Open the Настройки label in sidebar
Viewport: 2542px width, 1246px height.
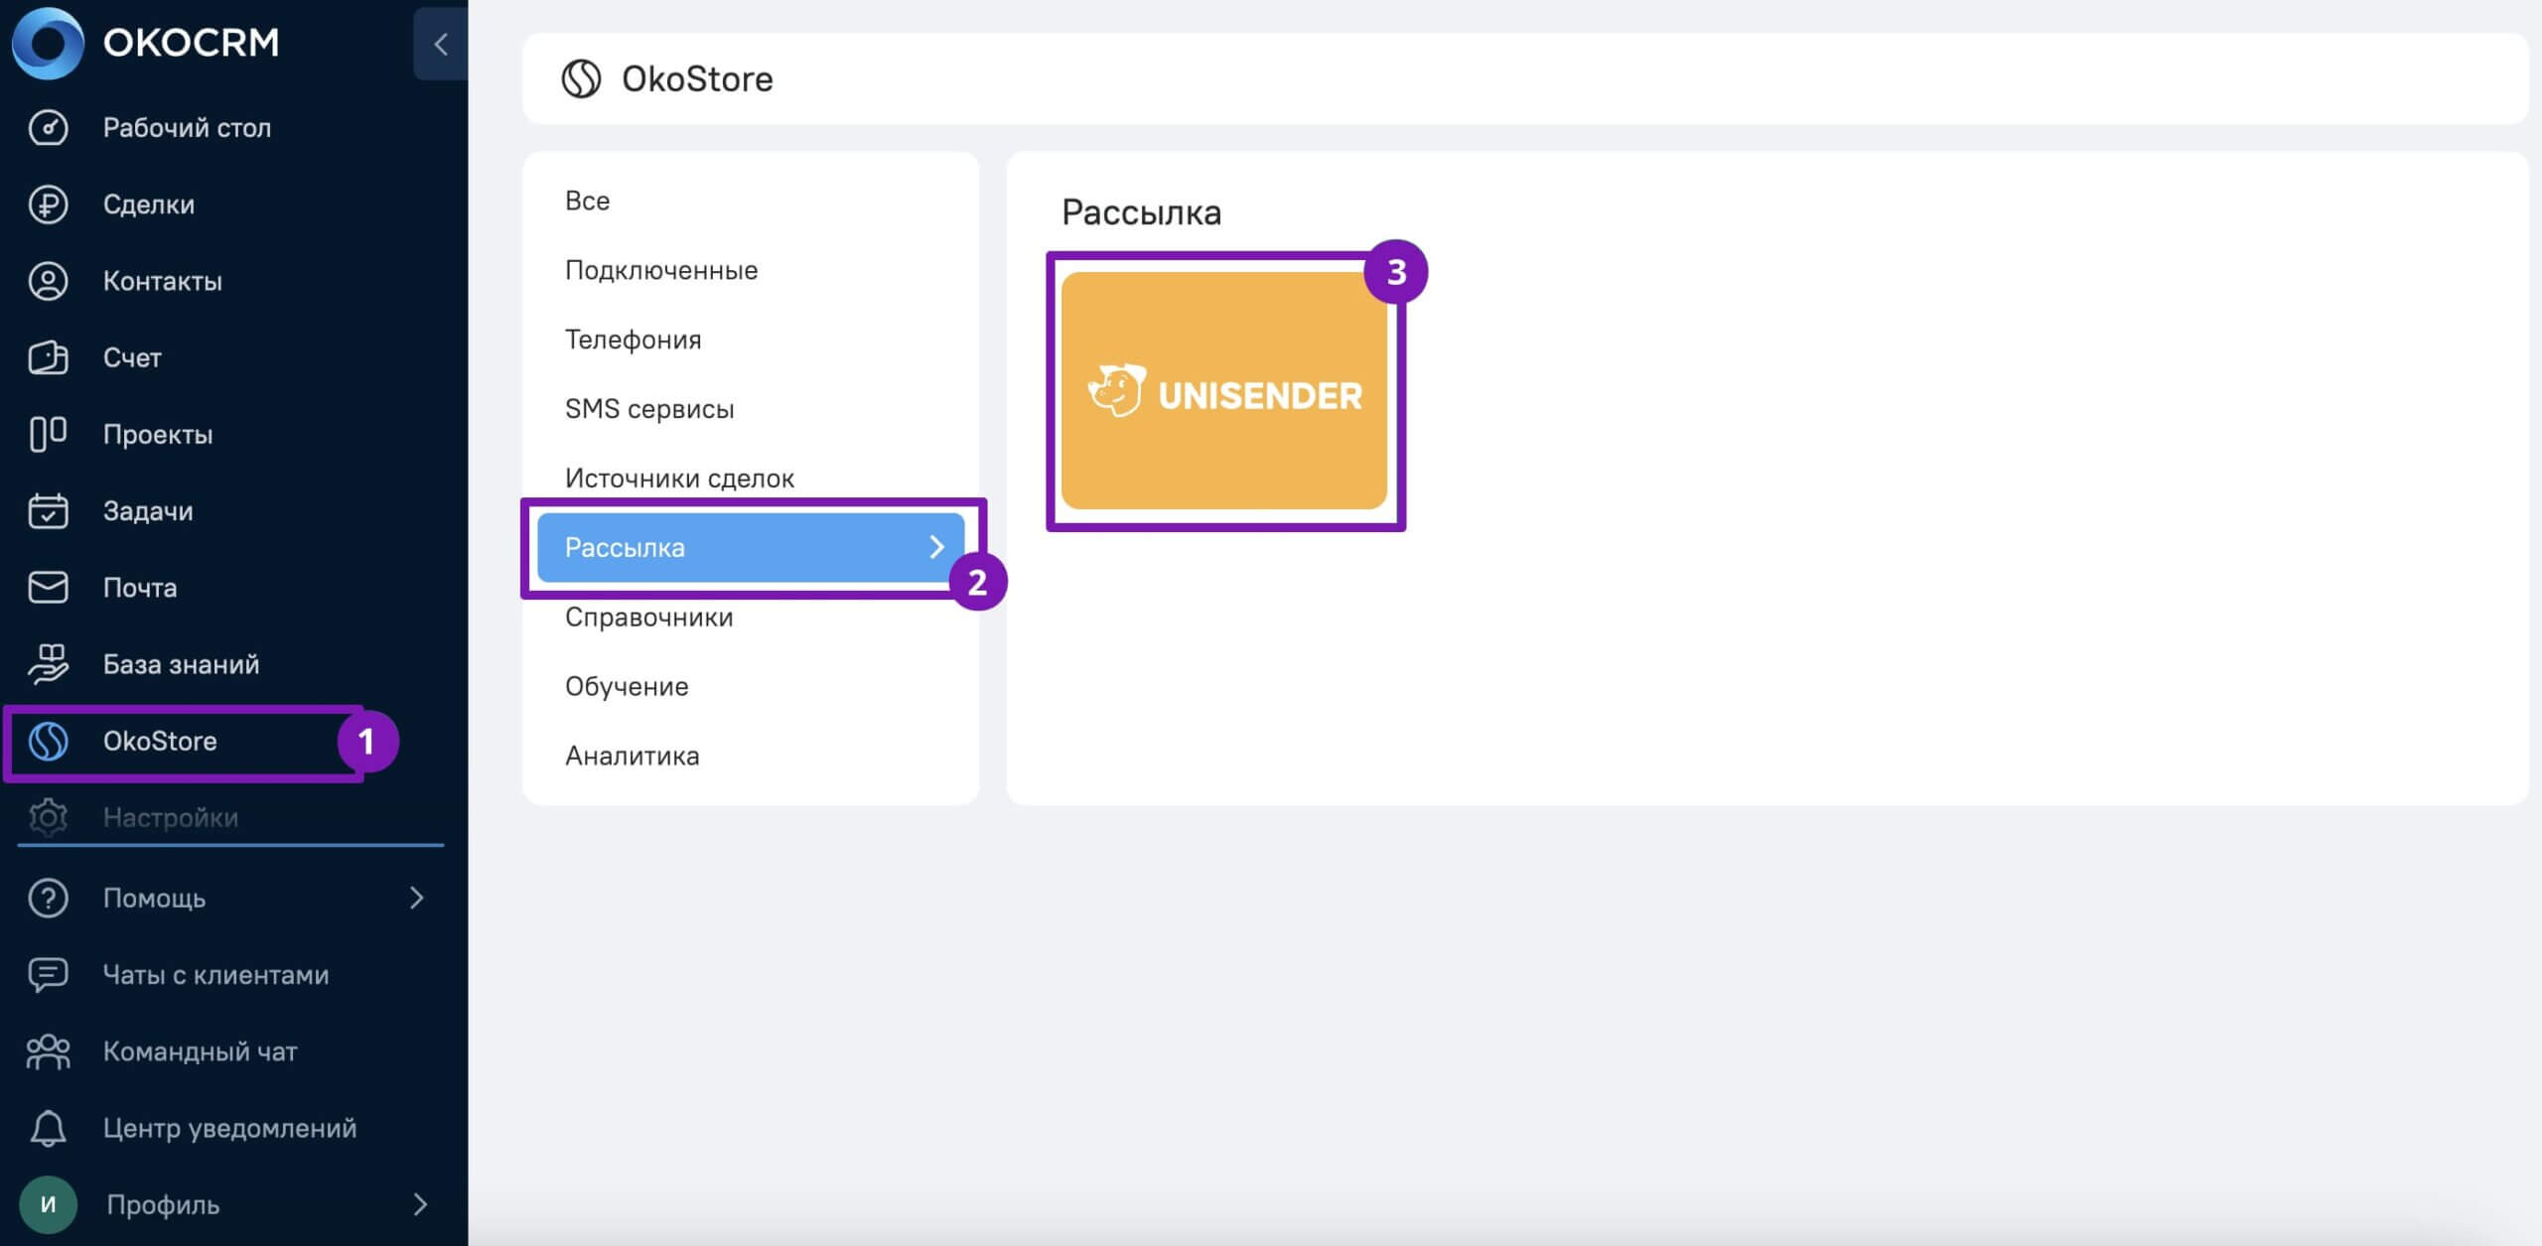click(x=171, y=817)
